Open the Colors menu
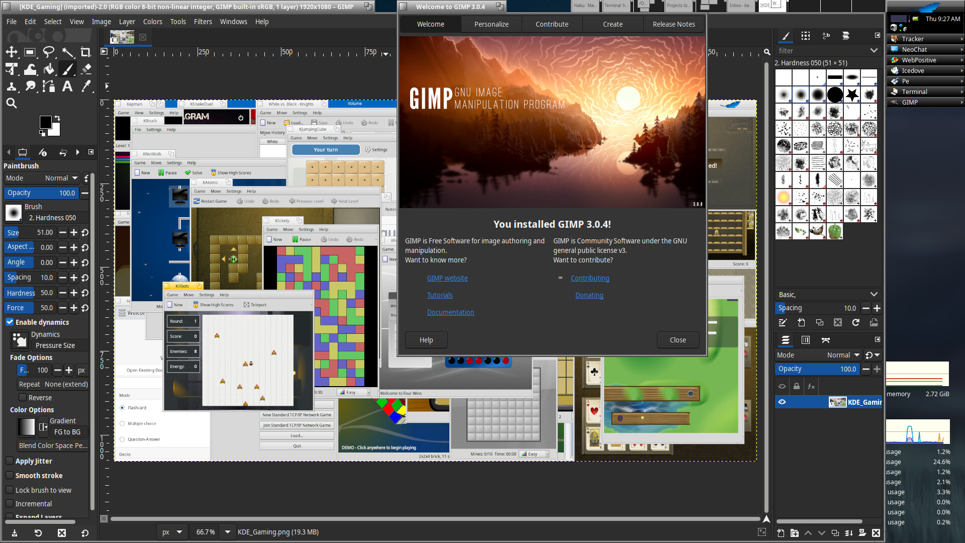This screenshot has height=543, width=965. pyautogui.click(x=152, y=22)
